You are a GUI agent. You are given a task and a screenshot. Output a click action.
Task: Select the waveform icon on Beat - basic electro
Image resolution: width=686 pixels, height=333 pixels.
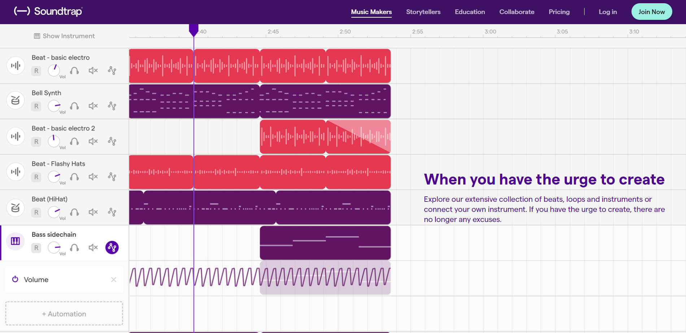(15, 66)
